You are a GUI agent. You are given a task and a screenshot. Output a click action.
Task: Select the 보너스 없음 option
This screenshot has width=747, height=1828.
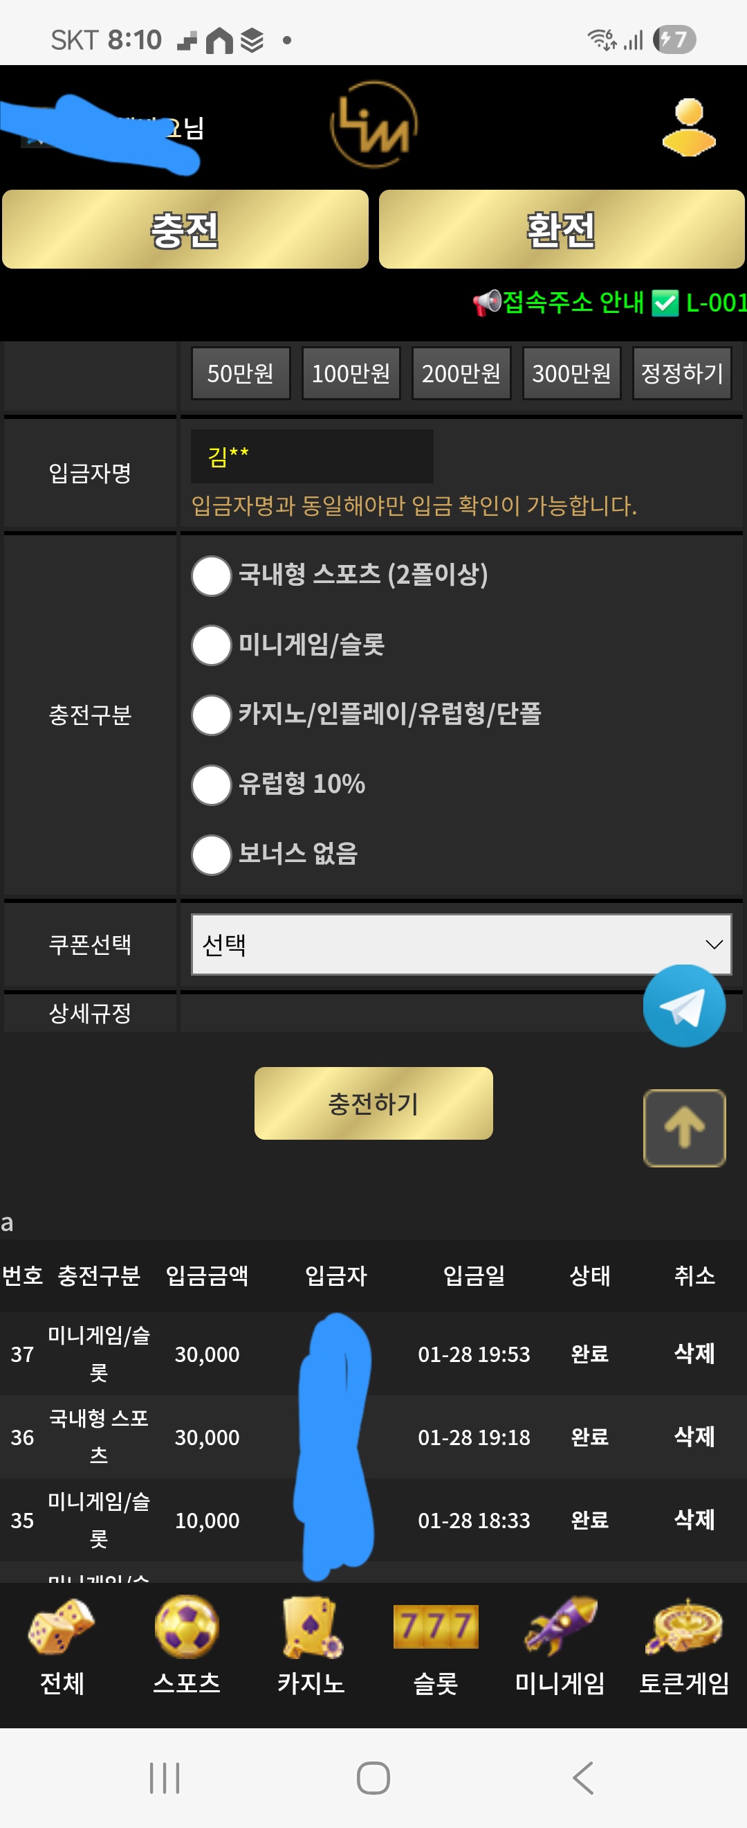[210, 855]
